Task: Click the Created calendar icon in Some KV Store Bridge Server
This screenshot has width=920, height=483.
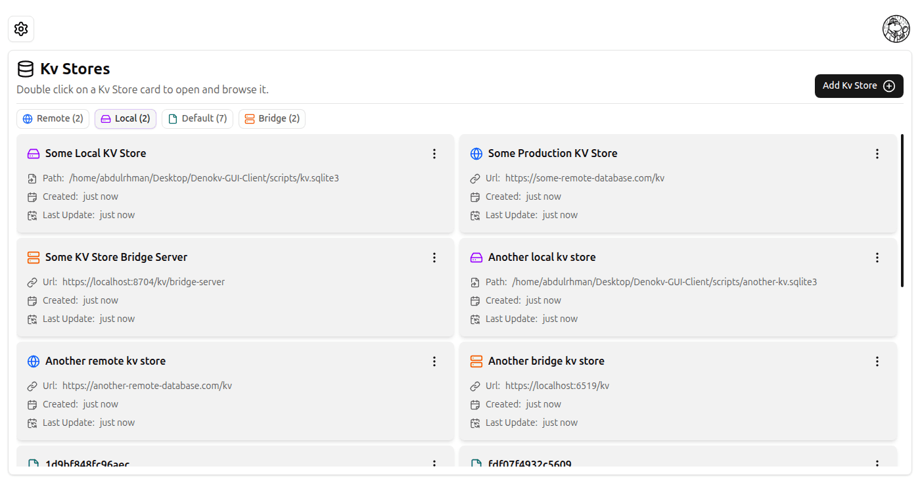Action: click(32, 301)
